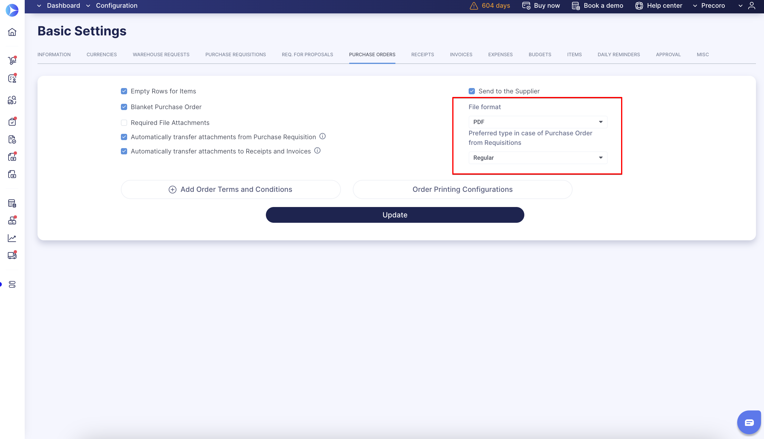Switch to the Information tab
The image size is (764, 439).
pos(54,54)
